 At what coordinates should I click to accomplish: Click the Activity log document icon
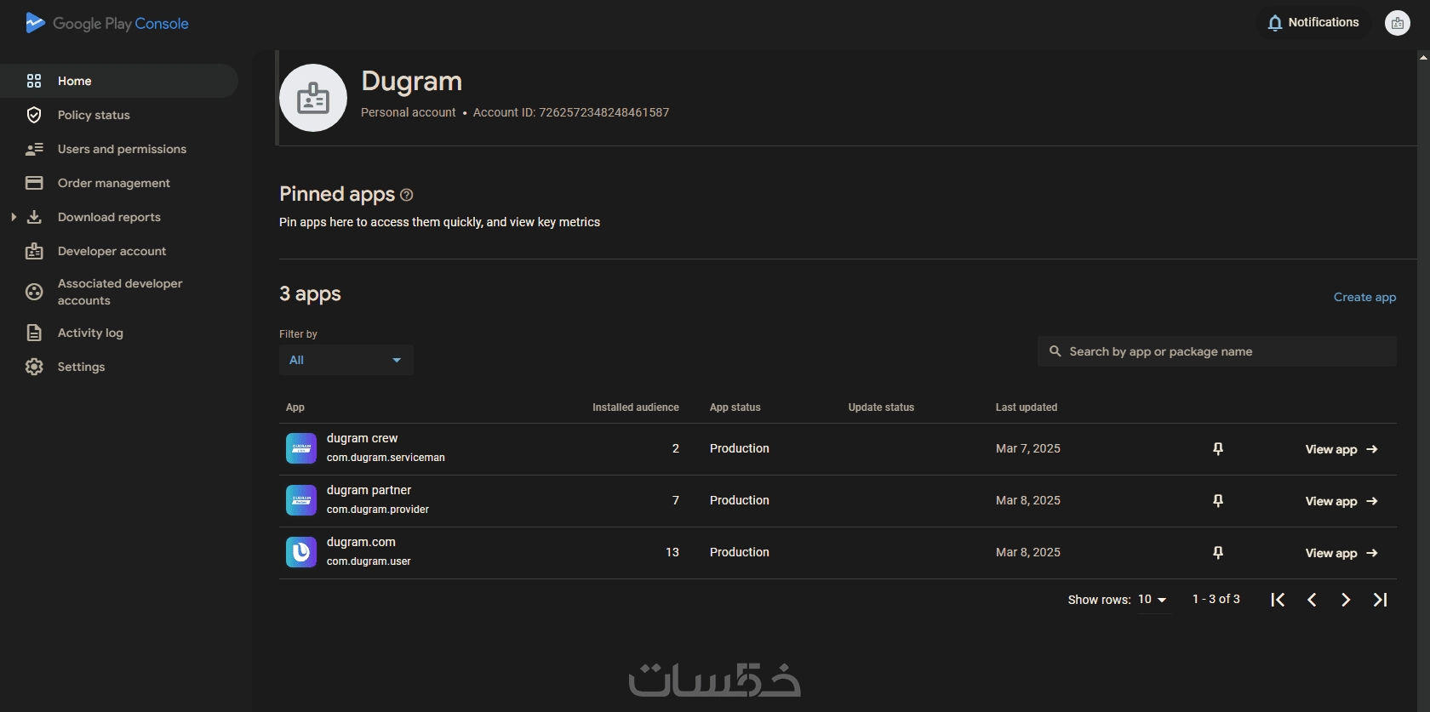34,333
